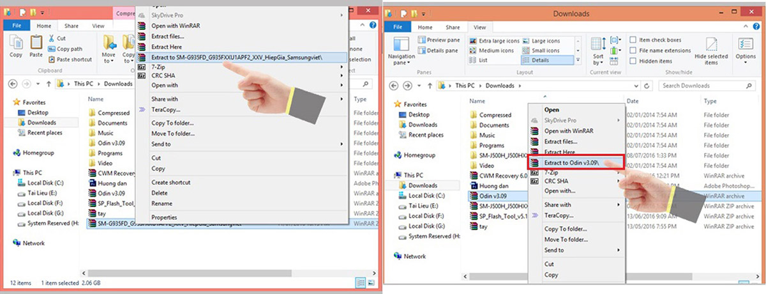
Task: Click the Help question mark in right window
Action: (x=757, y=27)
